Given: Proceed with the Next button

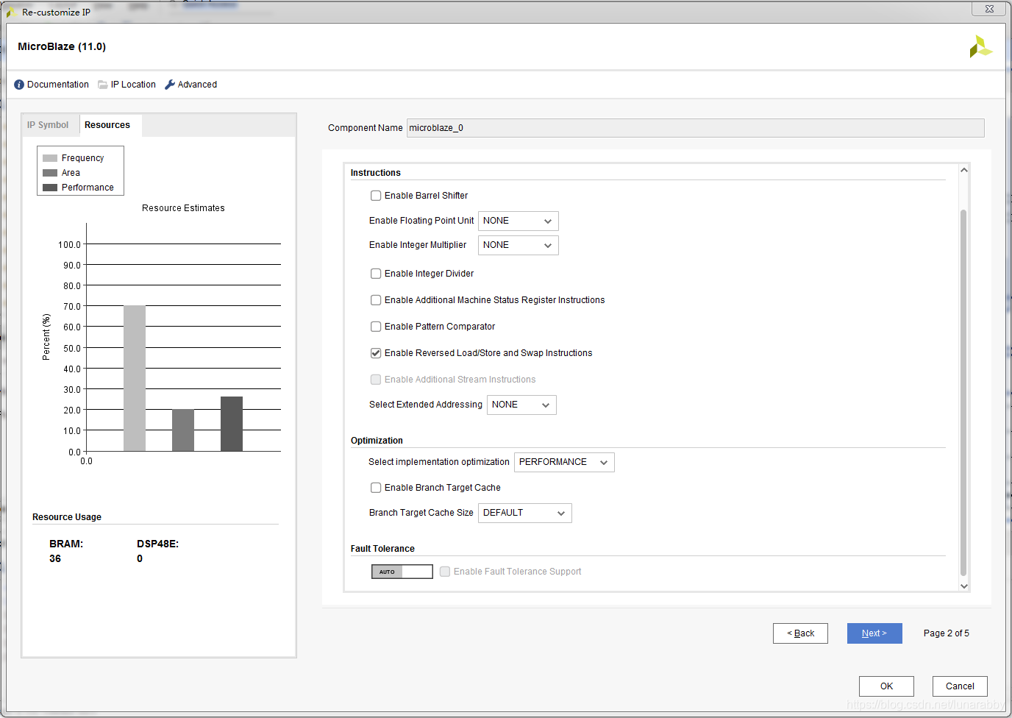Looking at the screenshot, I should 874,633.
